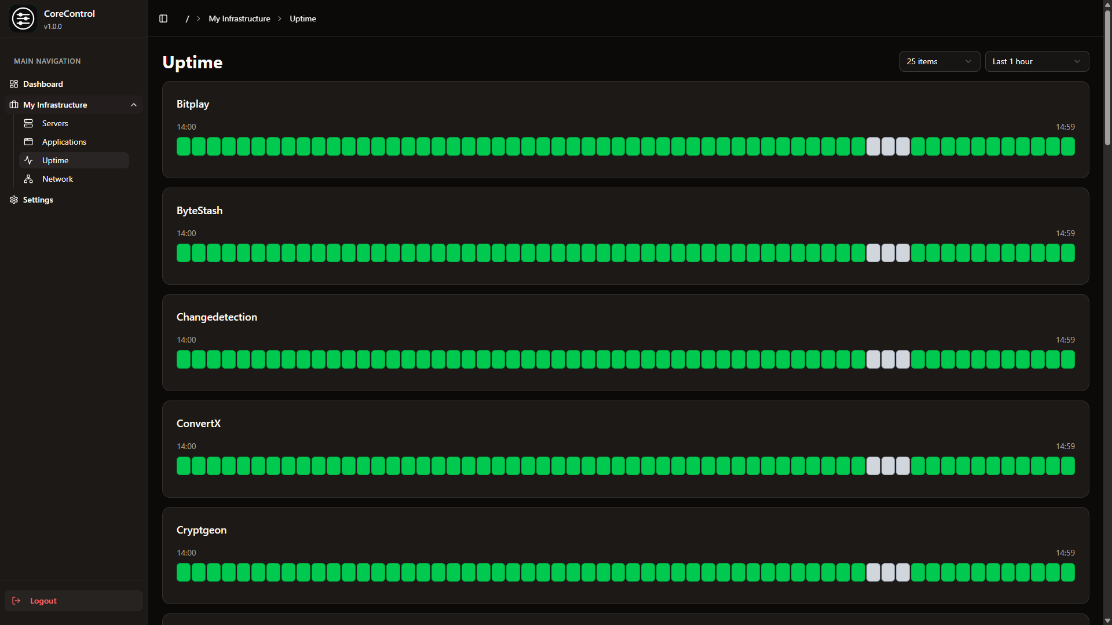Select My Infrastructure in the breadcrumb

(x=239, y=19)
